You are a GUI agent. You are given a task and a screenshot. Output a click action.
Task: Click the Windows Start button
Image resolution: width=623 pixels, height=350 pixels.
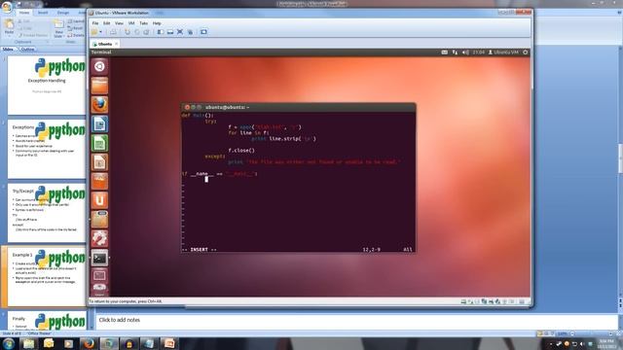point(9,343)
